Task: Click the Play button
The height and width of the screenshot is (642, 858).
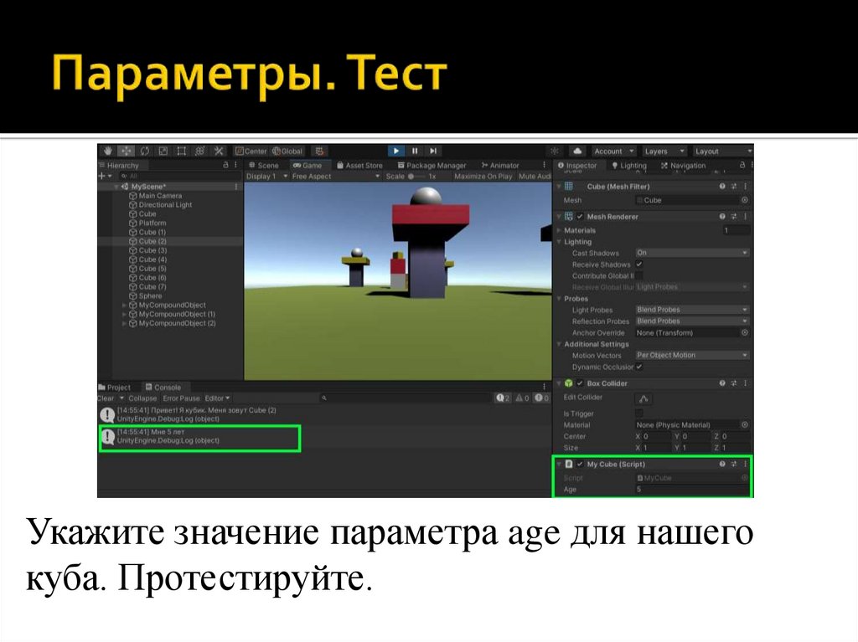Action: tap(396, 151)
